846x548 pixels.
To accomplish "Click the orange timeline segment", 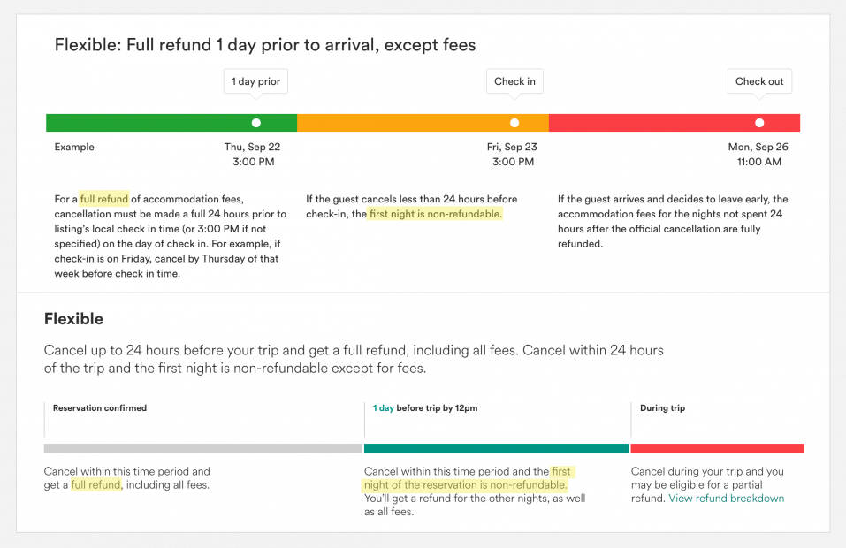I will click(407, 123).
